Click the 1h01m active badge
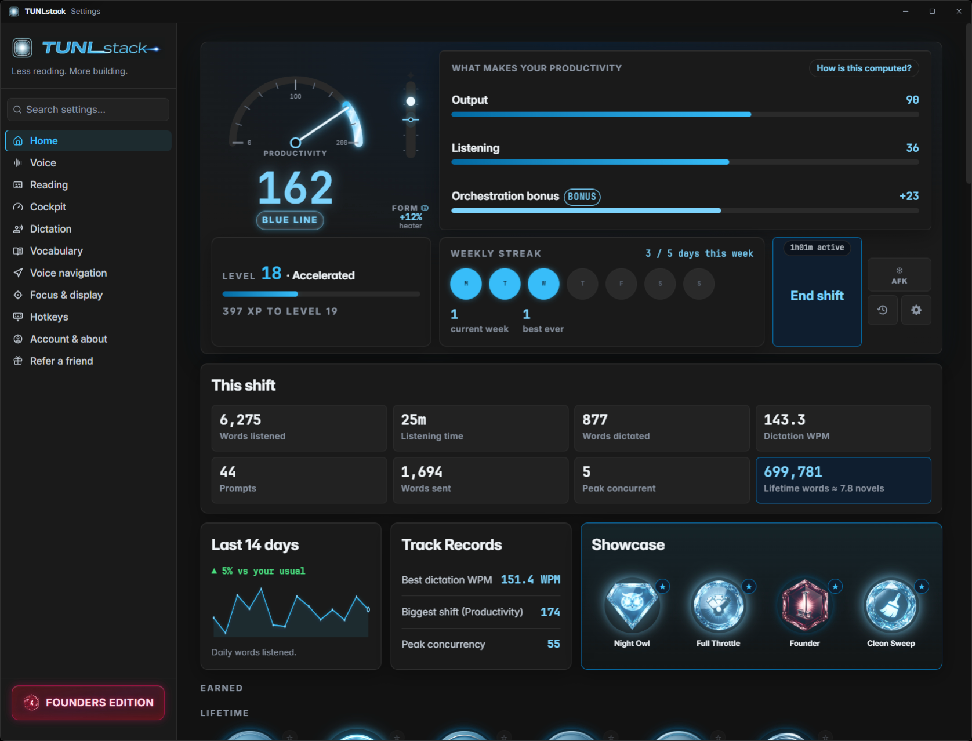The image size is (972, 741). click(817, 248)
